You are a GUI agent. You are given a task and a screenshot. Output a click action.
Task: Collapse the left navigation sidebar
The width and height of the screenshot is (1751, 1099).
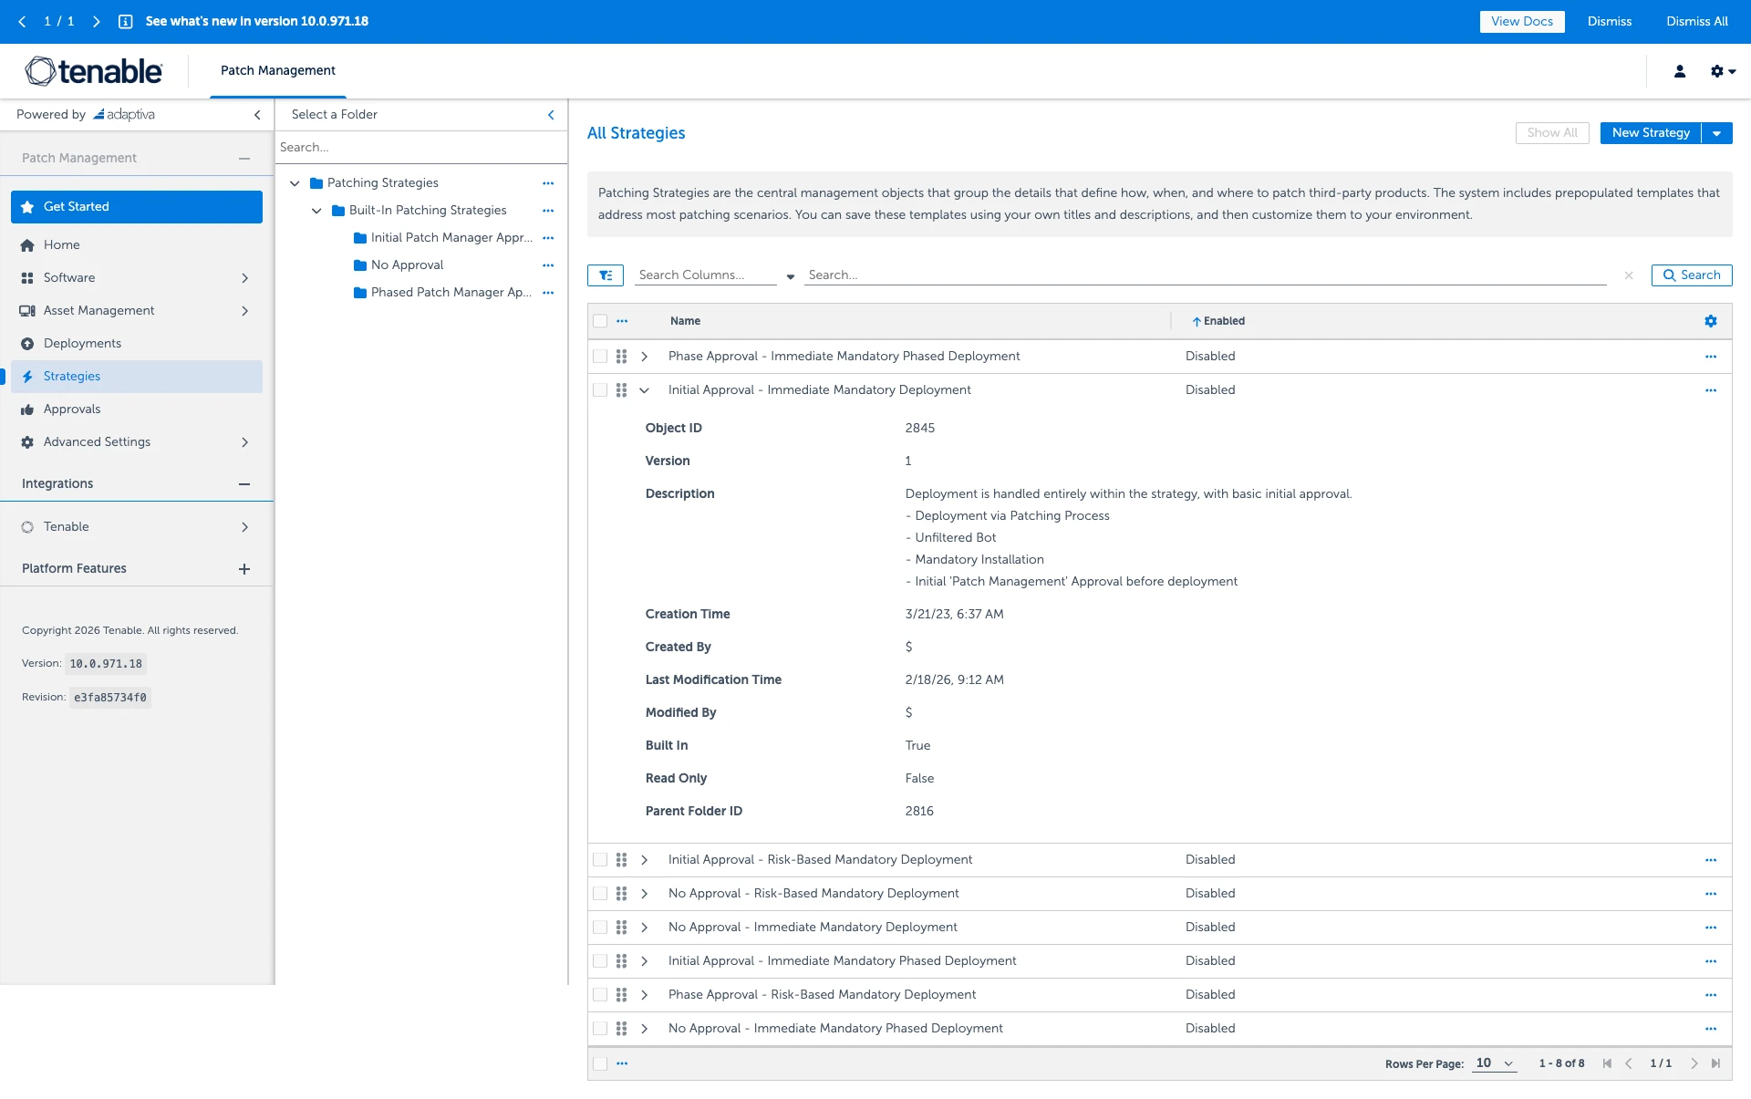(257, 115)
